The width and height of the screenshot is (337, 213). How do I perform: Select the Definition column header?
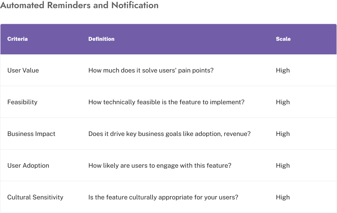[x=101, y=39]
